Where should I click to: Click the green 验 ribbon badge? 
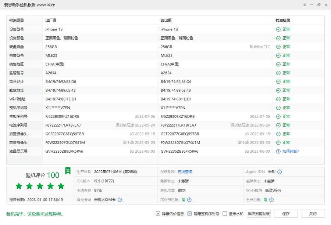[68, 171]
